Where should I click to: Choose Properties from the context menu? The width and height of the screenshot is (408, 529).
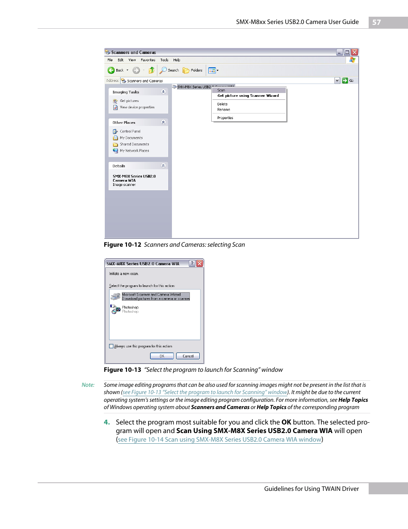(249, 118)
